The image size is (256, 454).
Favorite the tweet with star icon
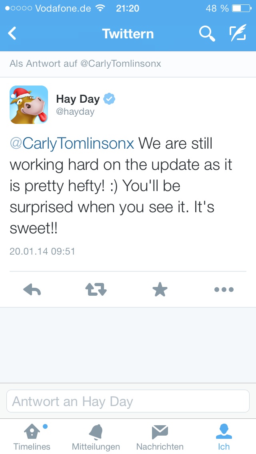(x=160, y=290)
